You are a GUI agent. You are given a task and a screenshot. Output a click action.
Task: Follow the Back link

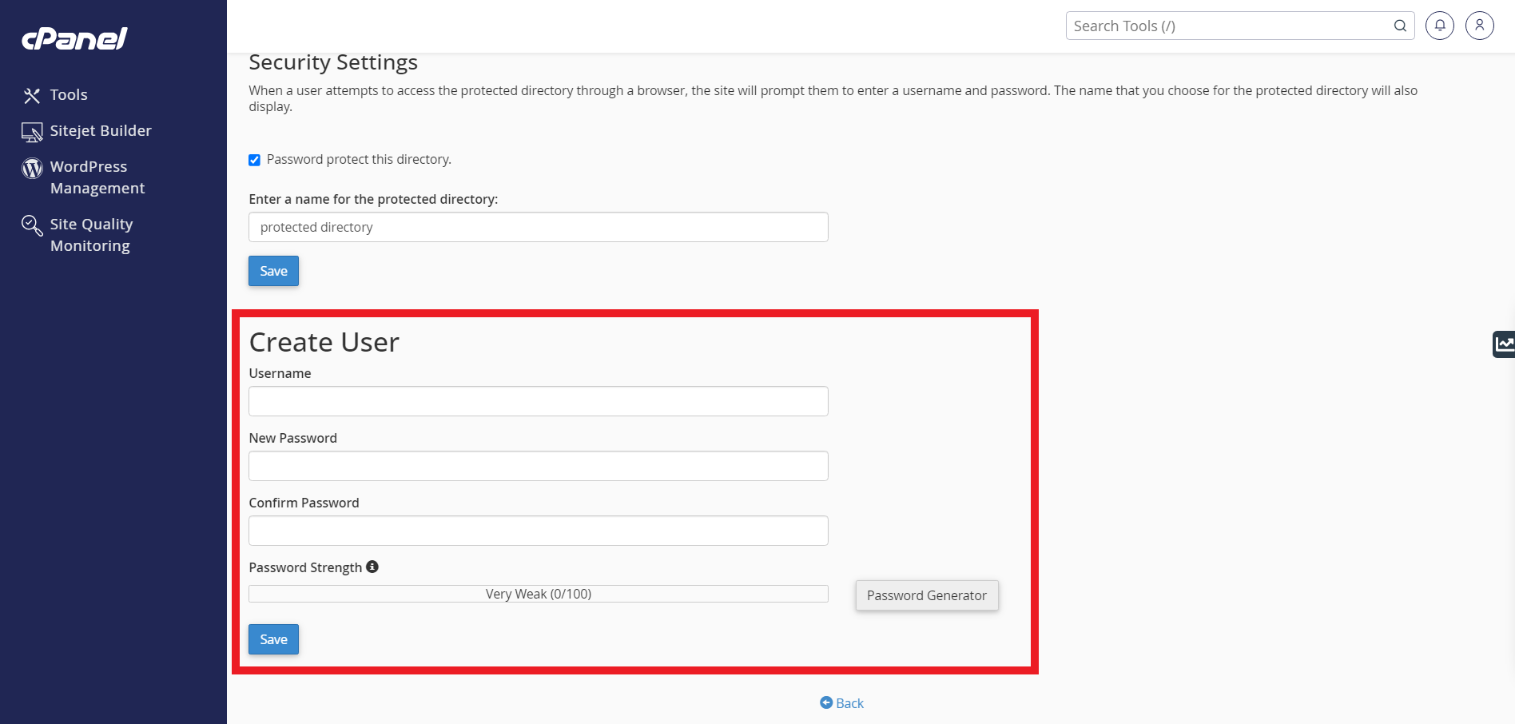click(842, 703)
